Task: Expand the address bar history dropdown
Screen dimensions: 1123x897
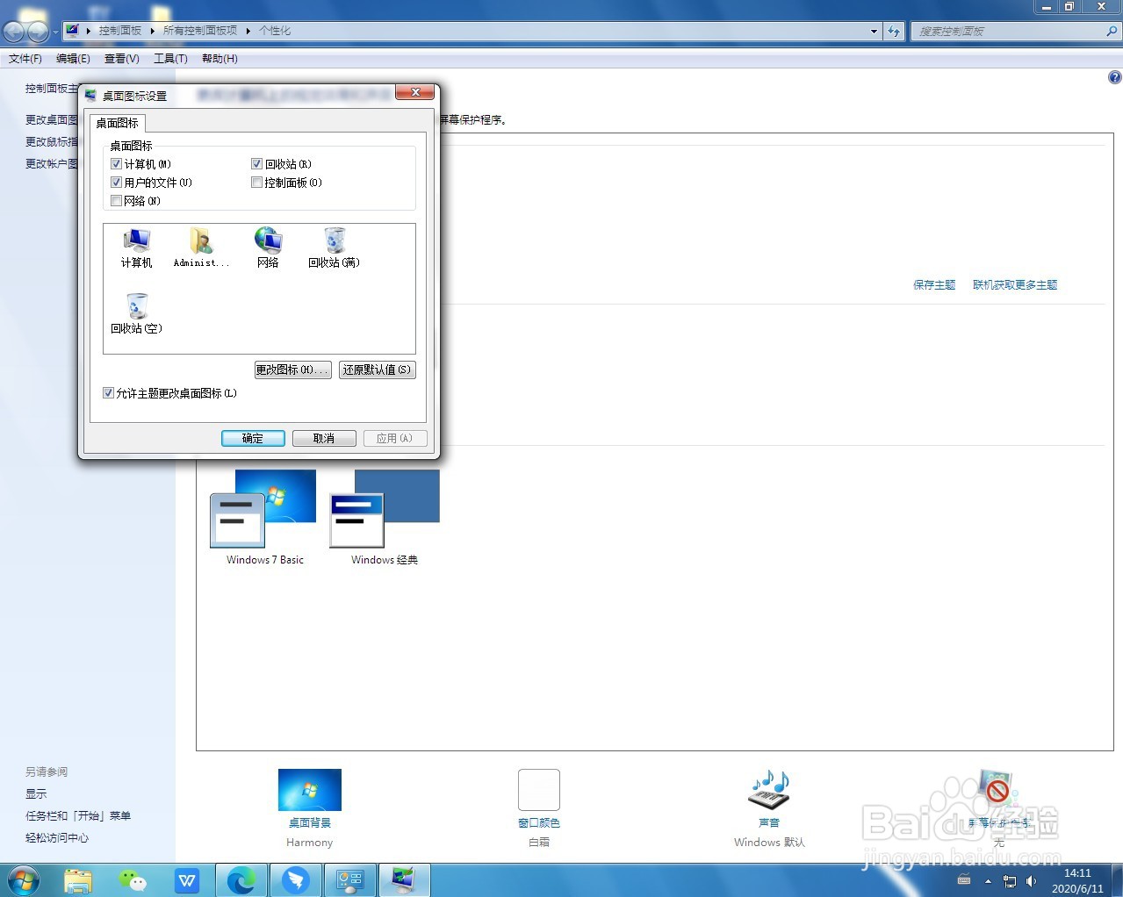Action: pyautogui.click(x=874, y=31)
